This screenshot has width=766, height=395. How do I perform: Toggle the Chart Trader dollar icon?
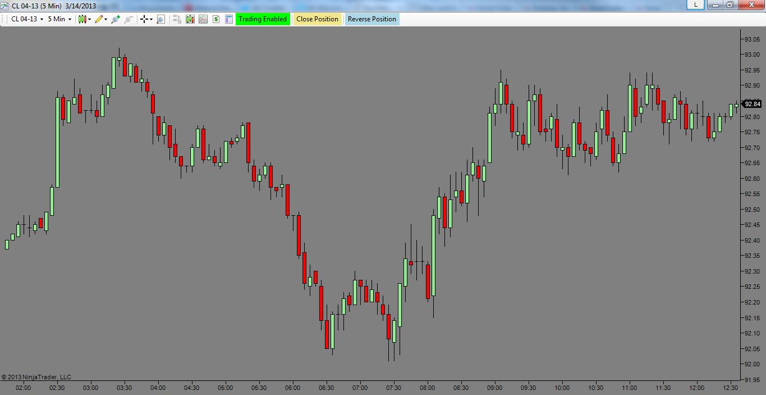215,19
